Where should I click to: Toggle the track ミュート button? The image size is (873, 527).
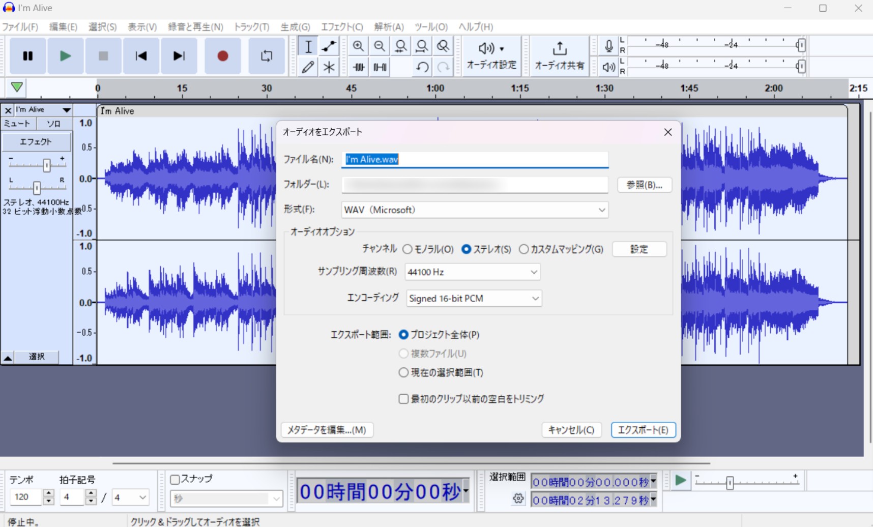click(18, 124)
